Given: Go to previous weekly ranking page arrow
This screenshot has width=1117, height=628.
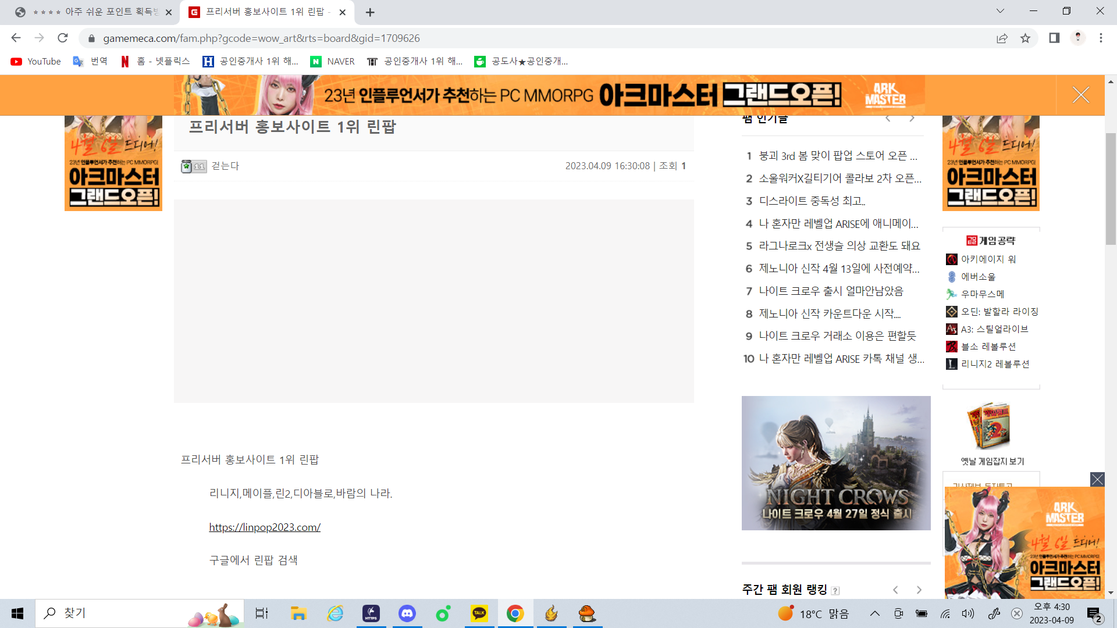Looking at the screenshot, I should [x=895, y=590].
